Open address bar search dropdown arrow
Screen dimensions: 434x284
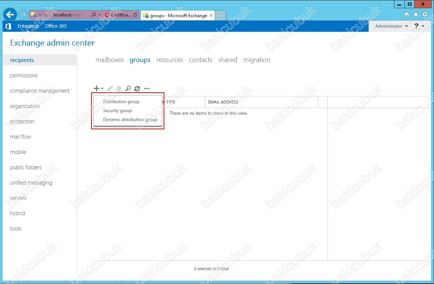(x=99, y=15)
